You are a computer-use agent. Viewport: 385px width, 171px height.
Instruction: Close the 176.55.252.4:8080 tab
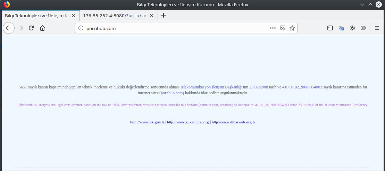(x=151, y=16)
